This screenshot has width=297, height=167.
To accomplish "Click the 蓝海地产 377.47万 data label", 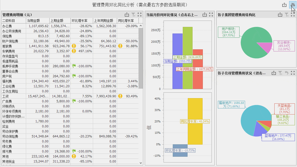I will (x=278, y=137).
